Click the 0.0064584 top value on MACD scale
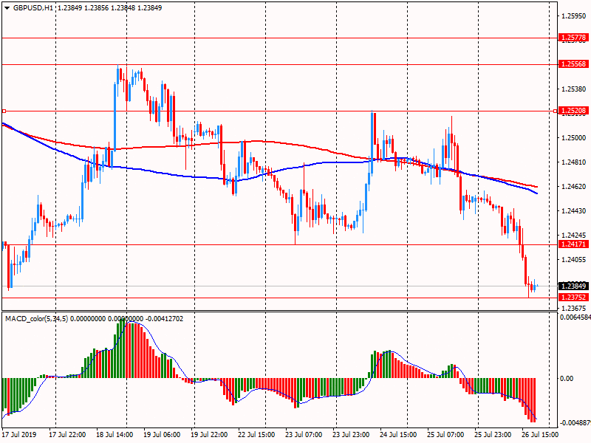Image resolution: width=591 pixels, height=443 pixels. pyautogui.click(x=575, y=317)
